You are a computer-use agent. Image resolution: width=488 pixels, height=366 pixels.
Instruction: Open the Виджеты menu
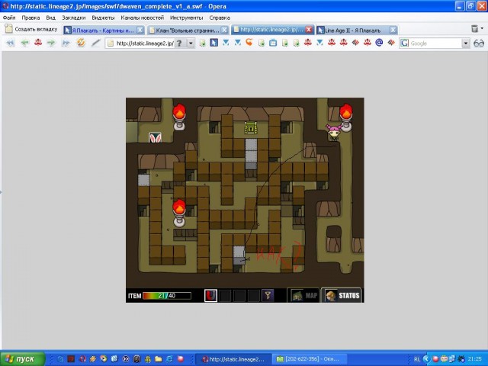(x=103, y=18)
